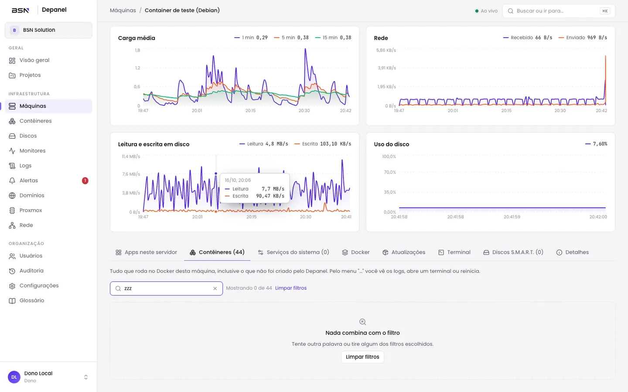Open the Visão geral dashboard icon

coord(12,61)
